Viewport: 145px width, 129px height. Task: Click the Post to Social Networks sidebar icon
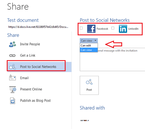click(12, 67)
